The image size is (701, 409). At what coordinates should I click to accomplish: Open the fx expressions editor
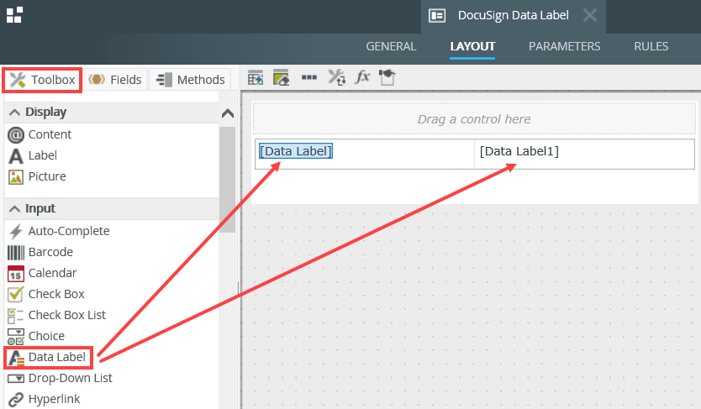(x=362, y=77)
